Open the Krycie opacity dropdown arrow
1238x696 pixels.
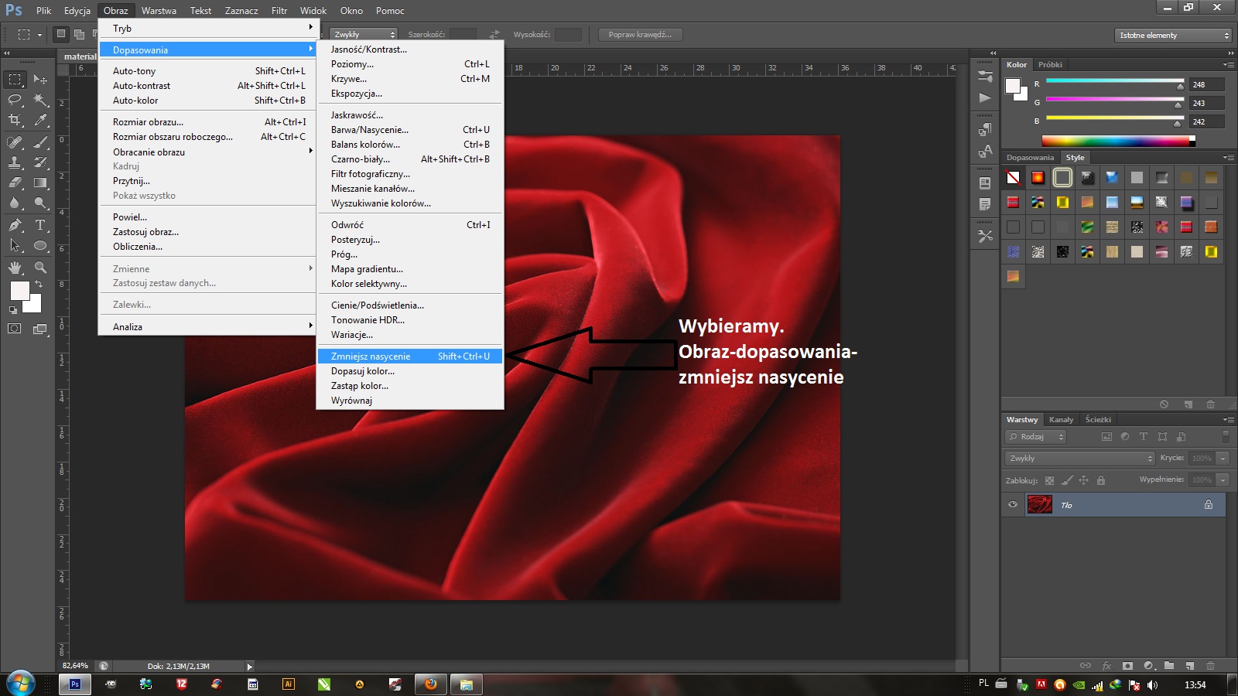click(1223, 459)
